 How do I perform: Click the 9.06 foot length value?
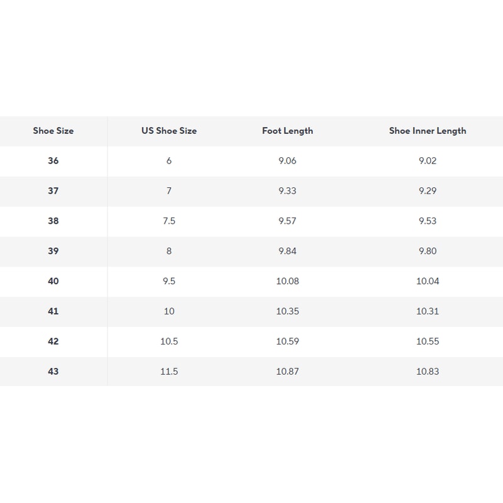point(287,161)
